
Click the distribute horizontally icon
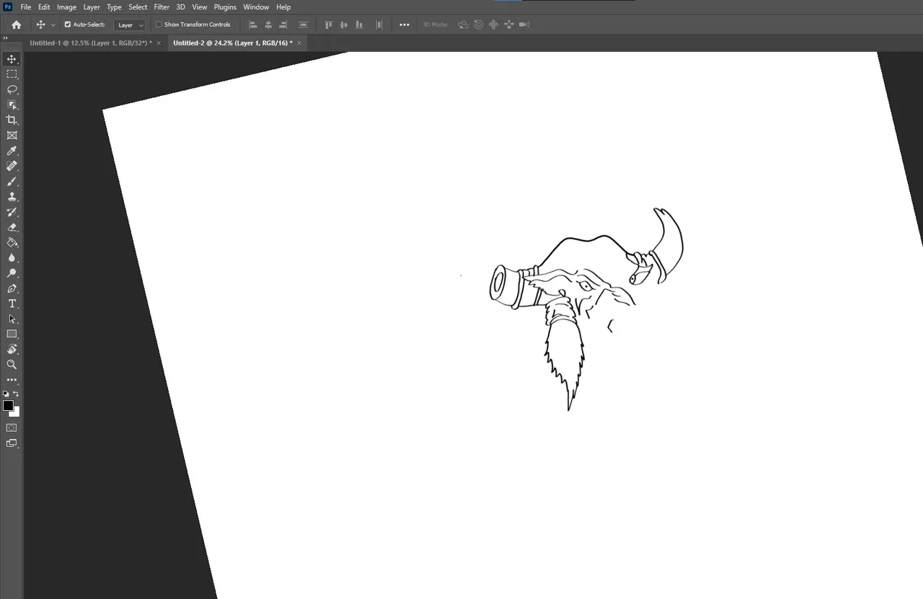coord(379,25)
